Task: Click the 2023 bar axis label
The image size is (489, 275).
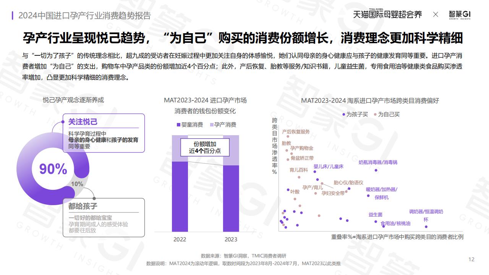Action: [231, 239]
